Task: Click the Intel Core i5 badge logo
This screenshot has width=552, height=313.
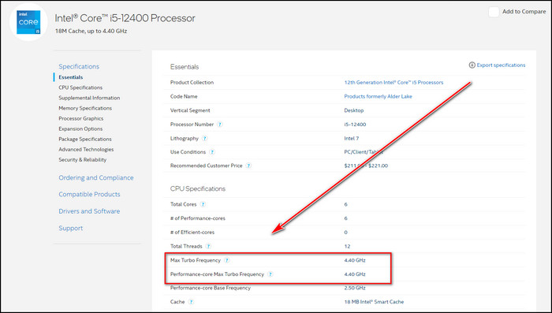Action: (x=28, y=22)
